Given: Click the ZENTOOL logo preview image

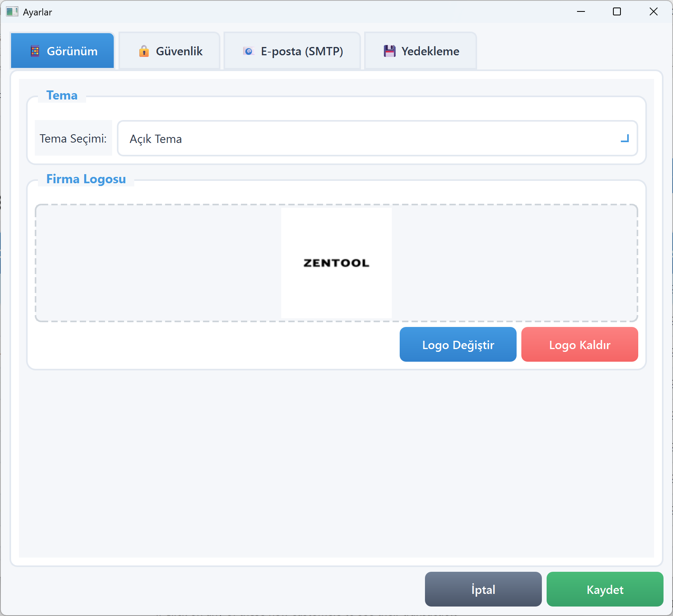Looking at the screenshot, I should point(336,263).
